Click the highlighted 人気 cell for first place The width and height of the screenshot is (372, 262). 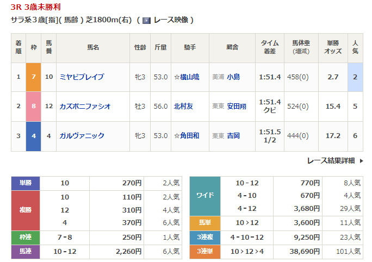[x=355, y=77]
